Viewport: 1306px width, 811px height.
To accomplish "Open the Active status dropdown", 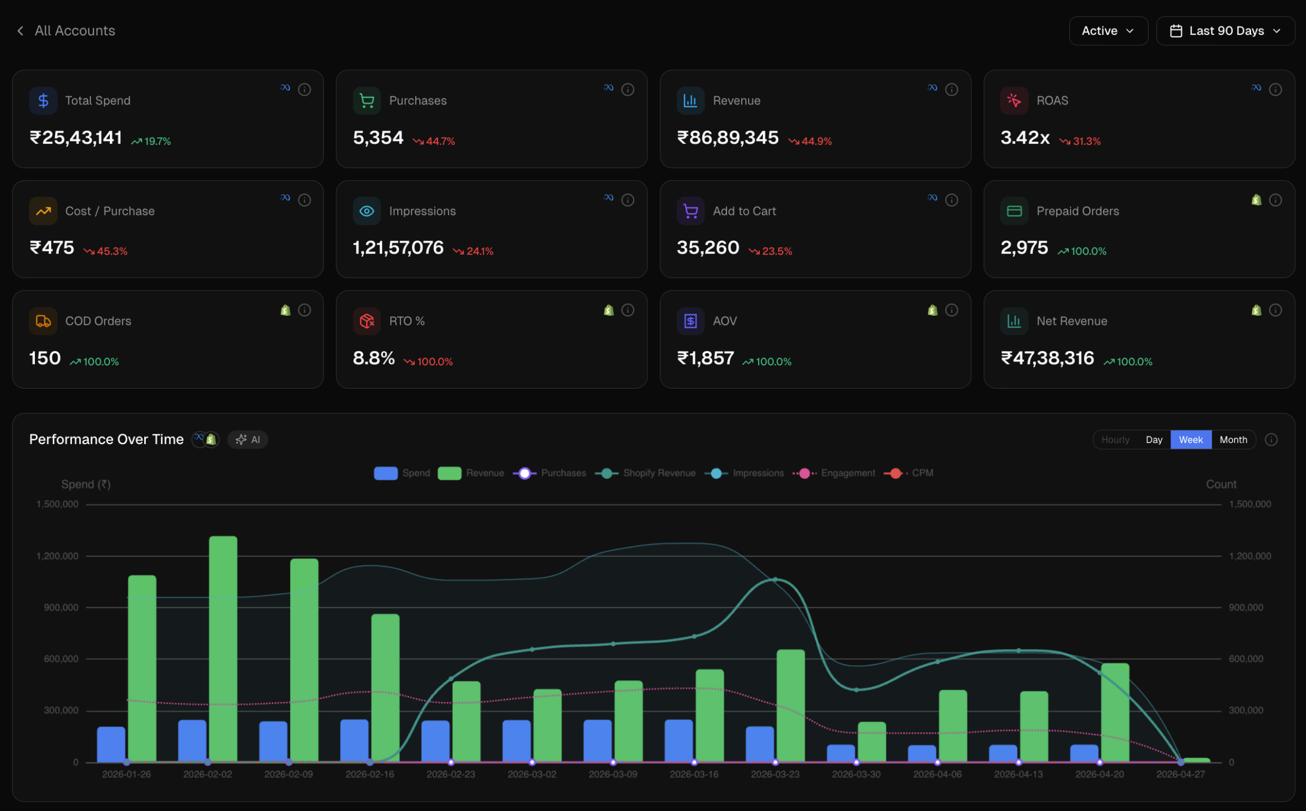I will 1108,30.
